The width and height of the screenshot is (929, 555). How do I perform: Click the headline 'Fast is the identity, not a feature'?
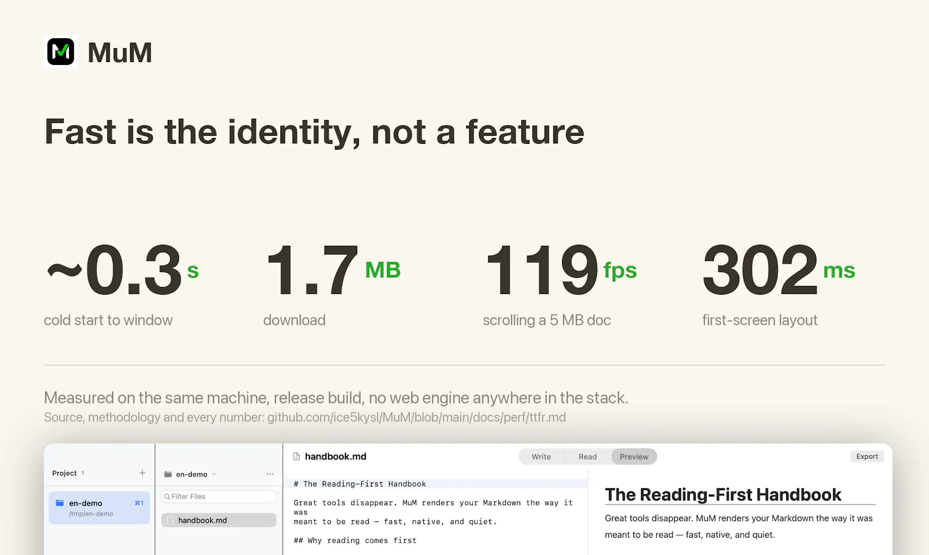314,132
